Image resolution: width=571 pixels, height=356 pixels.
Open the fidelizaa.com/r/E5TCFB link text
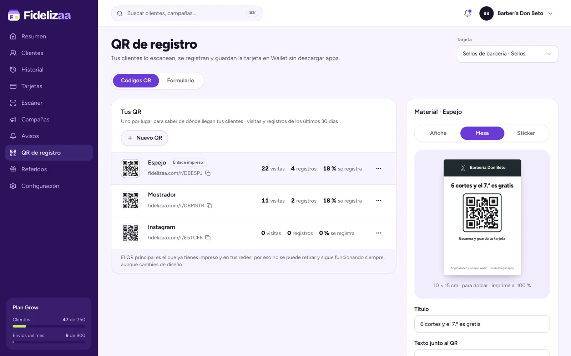(x=175, y=237)
